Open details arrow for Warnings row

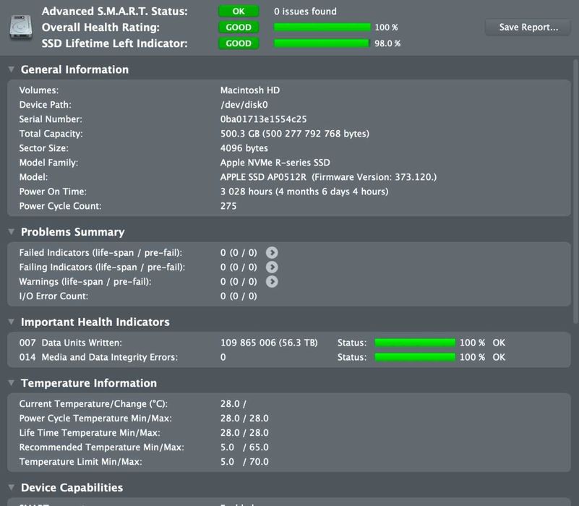click(272, 281)
